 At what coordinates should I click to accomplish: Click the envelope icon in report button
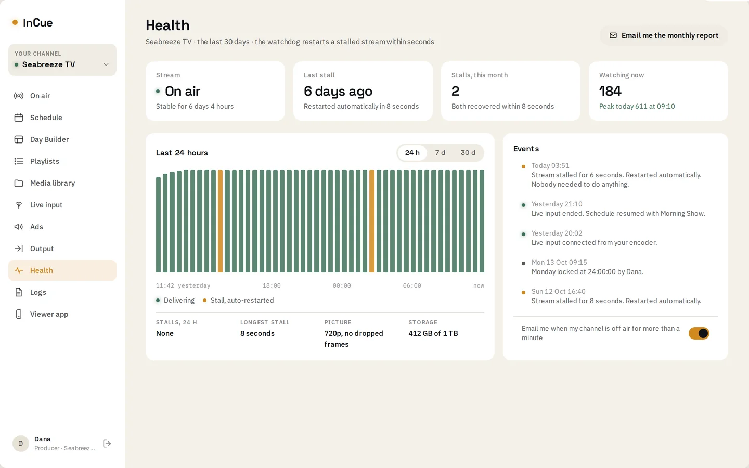[x=613, y=35]
